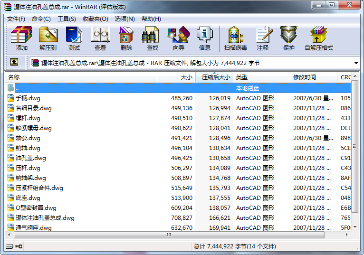The image size is (364, 255).
Task: Click file icon of 压杆.dwg
Action: tap(10, 168)
